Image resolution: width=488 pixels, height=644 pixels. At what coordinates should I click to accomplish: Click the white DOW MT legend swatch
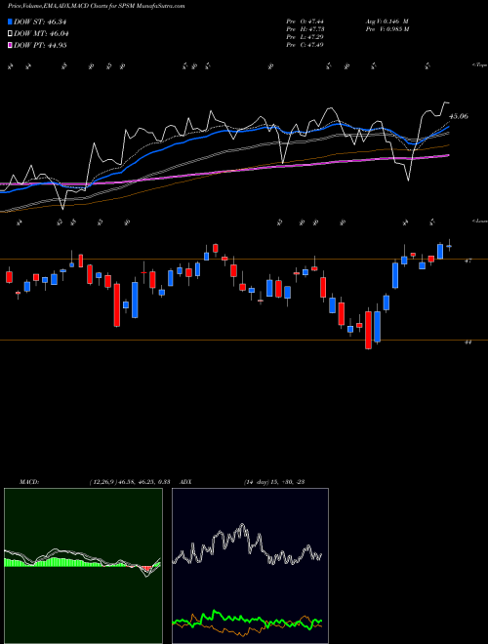(11, 34)
